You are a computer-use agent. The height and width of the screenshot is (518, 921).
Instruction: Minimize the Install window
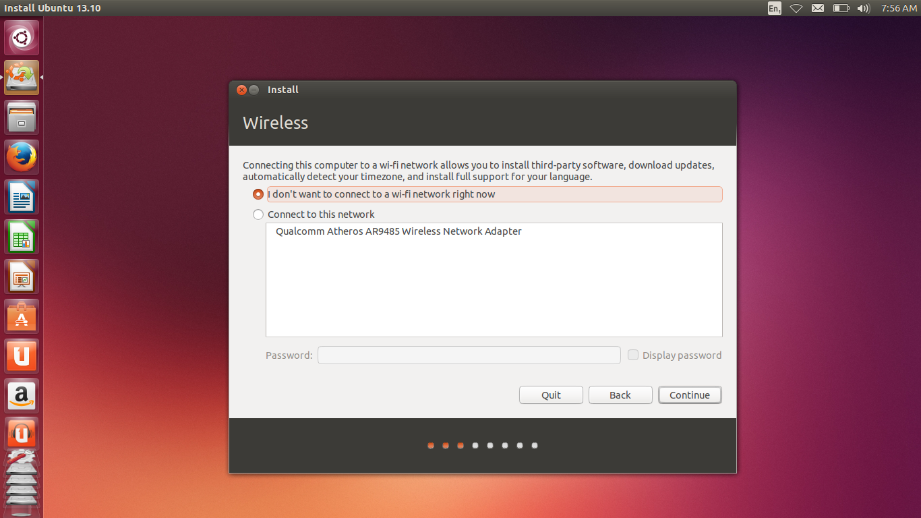point(254,90)
